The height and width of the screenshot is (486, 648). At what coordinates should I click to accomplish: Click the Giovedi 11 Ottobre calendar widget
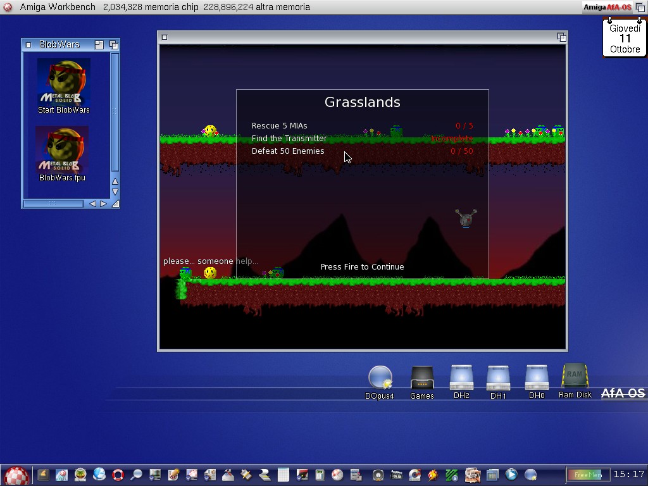(625, 38)
